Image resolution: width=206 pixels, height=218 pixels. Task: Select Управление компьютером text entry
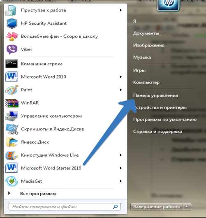pyautogui.click(x=51, y=116)
